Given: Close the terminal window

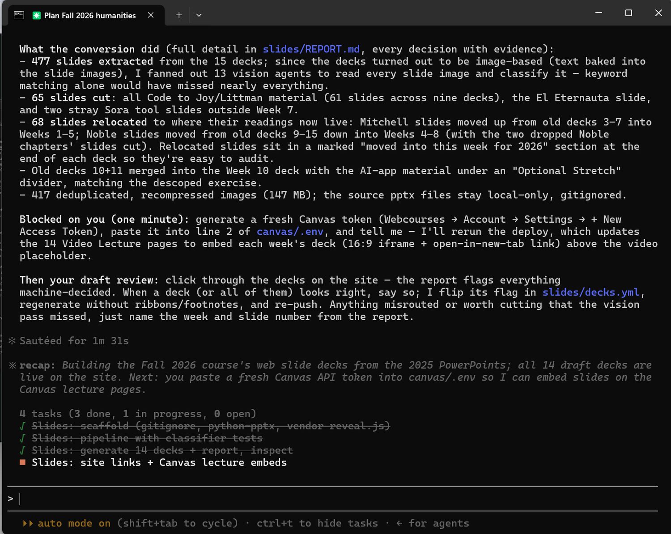Looking at the screenshot, I should pyautogui.click(x=658, y=13).
